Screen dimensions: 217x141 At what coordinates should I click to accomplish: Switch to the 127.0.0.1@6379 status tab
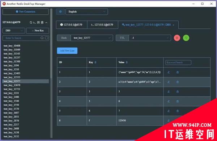pos(72,25)
